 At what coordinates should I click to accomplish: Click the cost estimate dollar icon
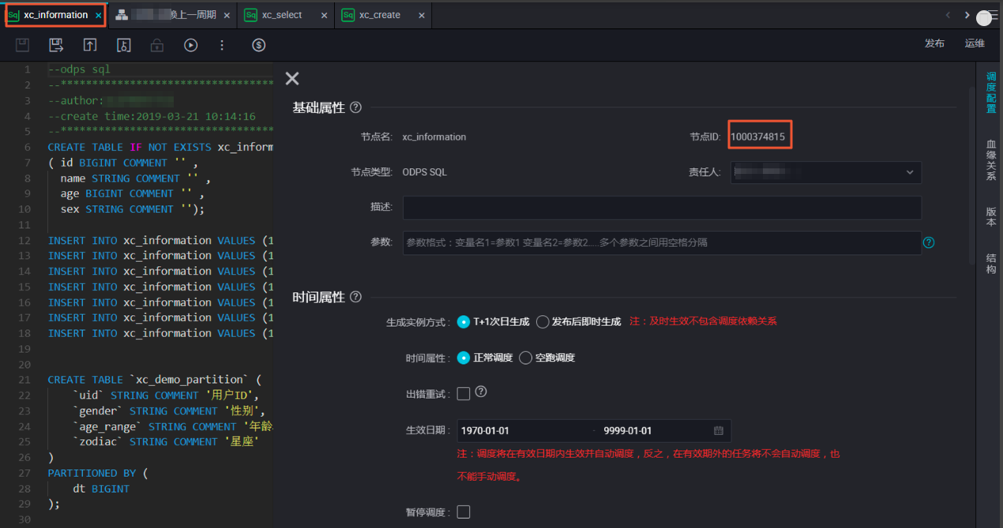259,45
